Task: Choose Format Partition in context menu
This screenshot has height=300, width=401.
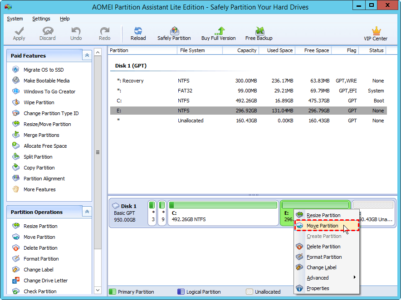Action: 327,257
